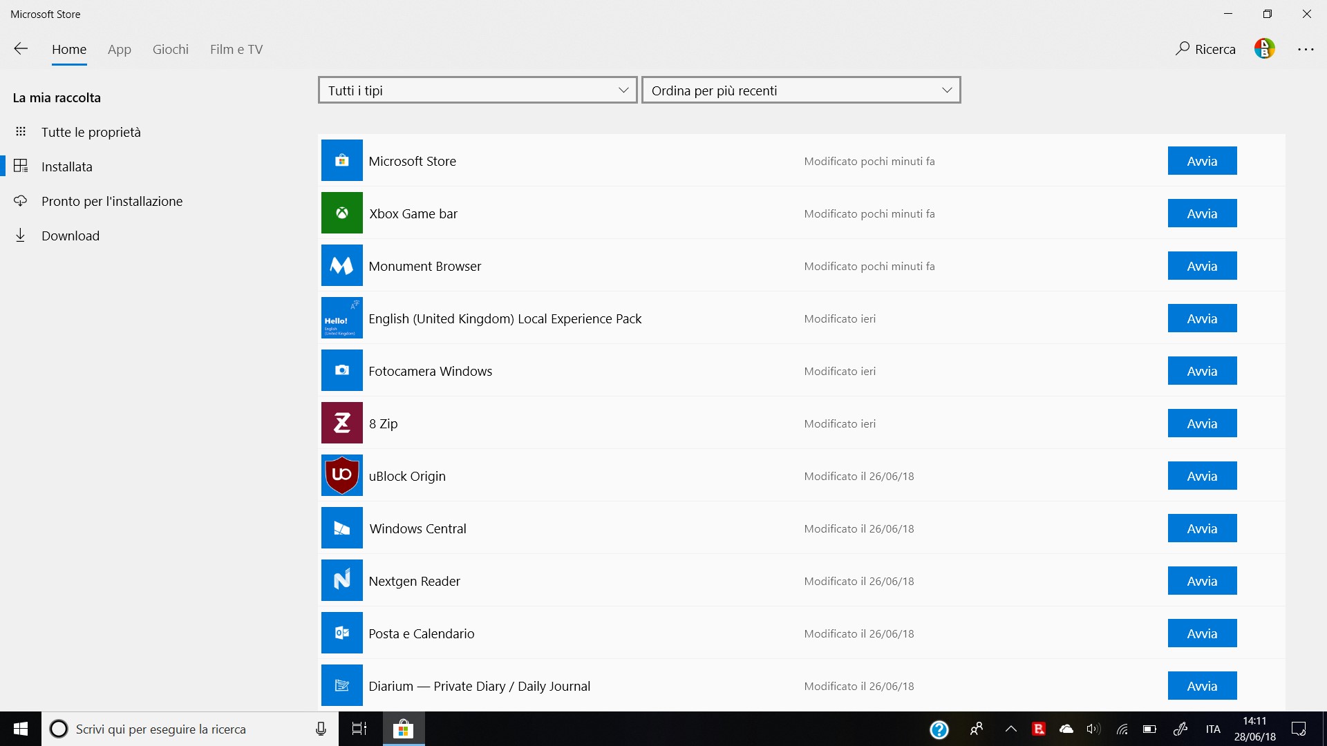Open the three-dot more menu

1306,49
